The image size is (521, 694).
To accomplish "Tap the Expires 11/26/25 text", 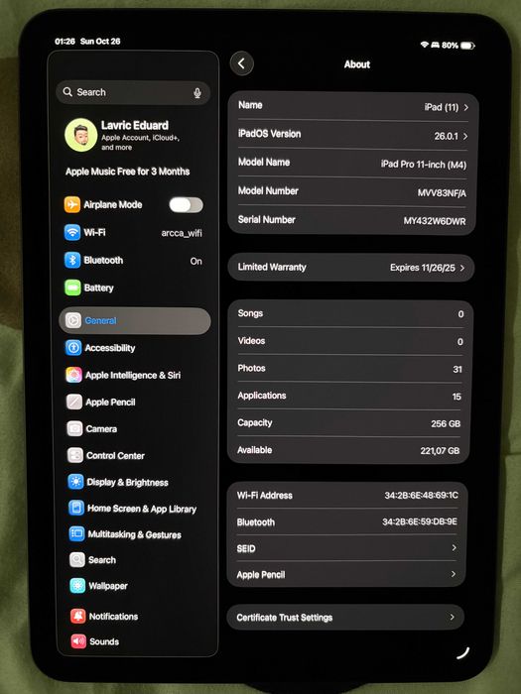I will point(423,268).
